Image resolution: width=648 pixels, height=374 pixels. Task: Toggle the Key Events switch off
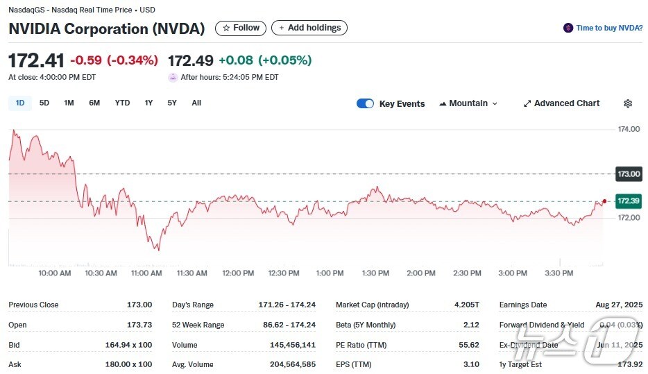tap(365, 103)
